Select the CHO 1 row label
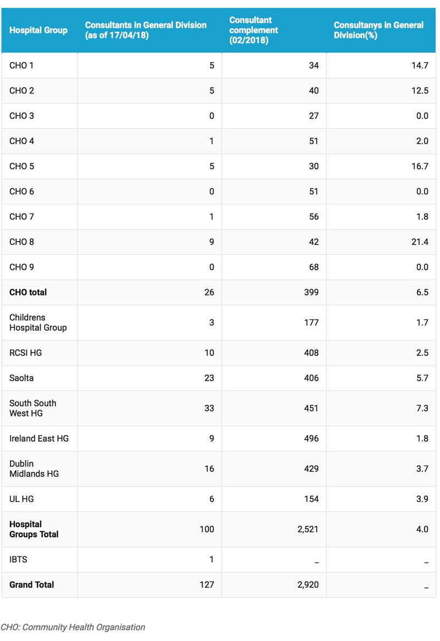 (21, 65)
